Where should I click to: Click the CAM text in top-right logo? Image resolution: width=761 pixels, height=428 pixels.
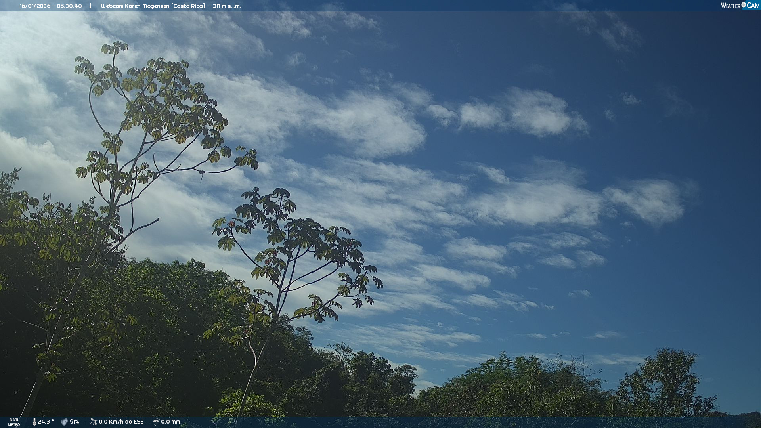point(753,6)
